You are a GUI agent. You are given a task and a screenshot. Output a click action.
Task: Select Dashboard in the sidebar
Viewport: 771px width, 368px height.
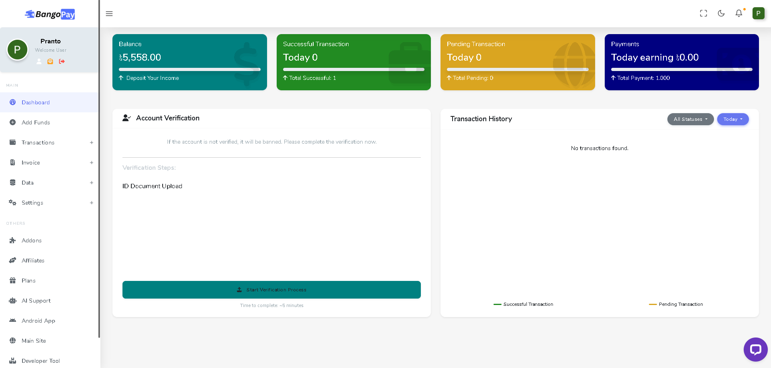coord(35,102)
